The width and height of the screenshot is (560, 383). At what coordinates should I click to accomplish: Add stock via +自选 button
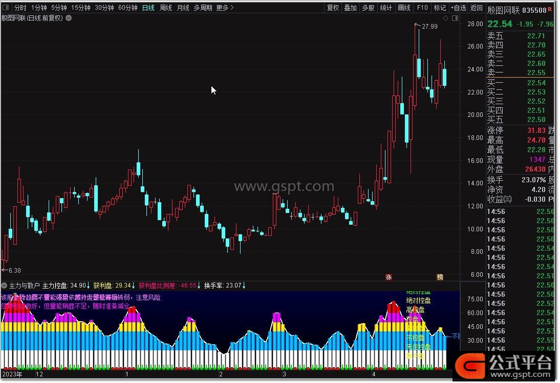458,8
